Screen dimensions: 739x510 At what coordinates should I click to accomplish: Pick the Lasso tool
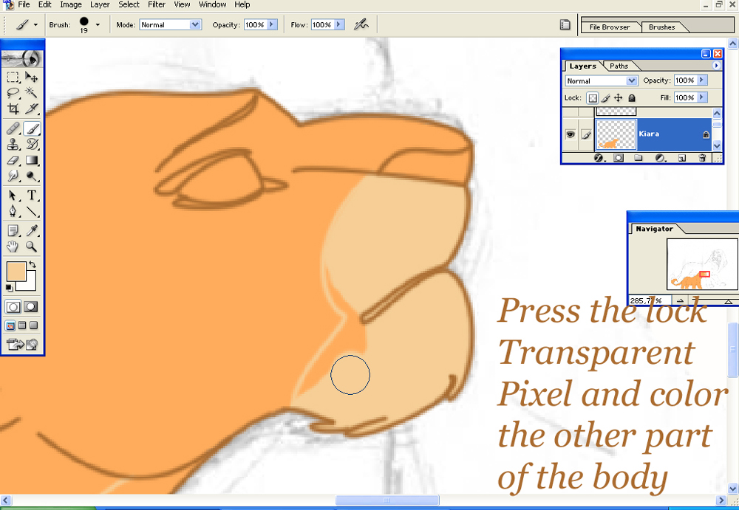click(13, 92)
